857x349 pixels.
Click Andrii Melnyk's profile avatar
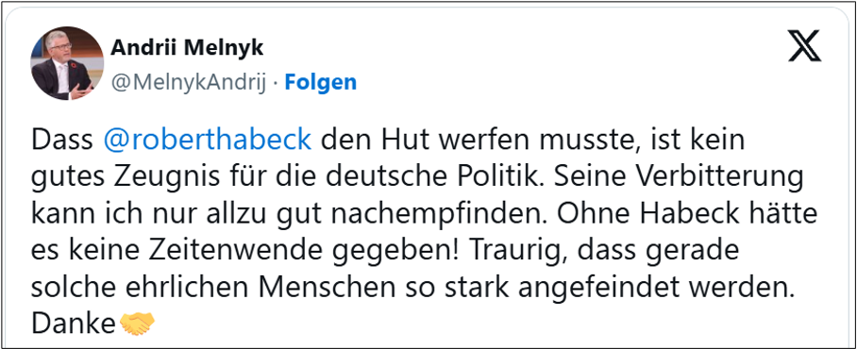[x=67, y=63]
